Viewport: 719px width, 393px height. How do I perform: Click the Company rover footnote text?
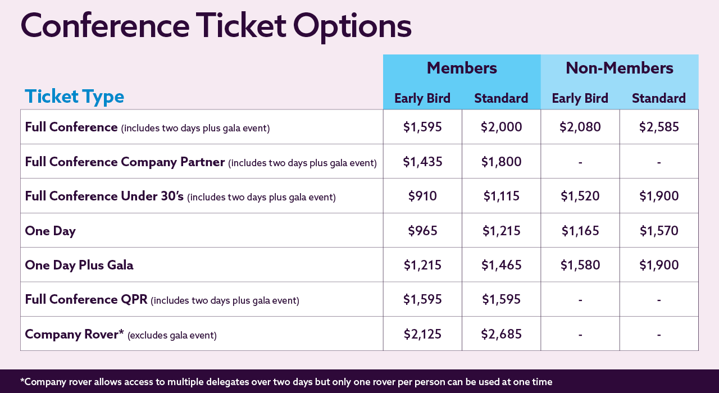[x=286, y=382]
